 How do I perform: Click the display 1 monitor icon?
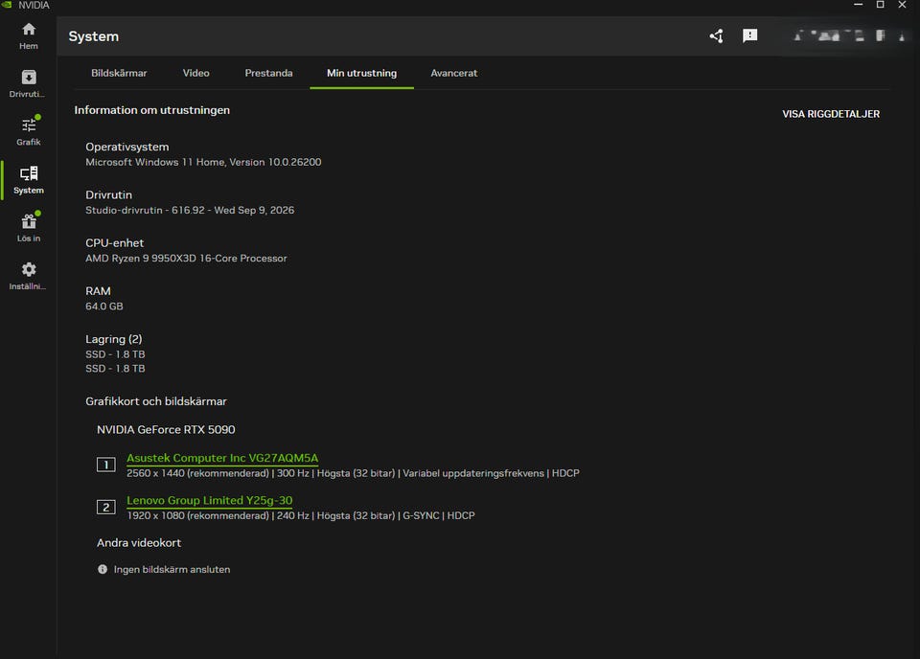click(106, 465)
